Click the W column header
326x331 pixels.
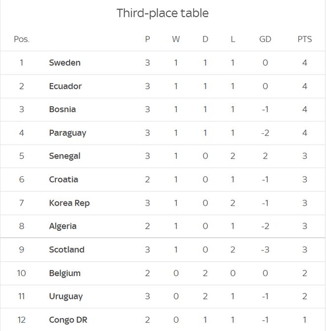click(176, 39)
